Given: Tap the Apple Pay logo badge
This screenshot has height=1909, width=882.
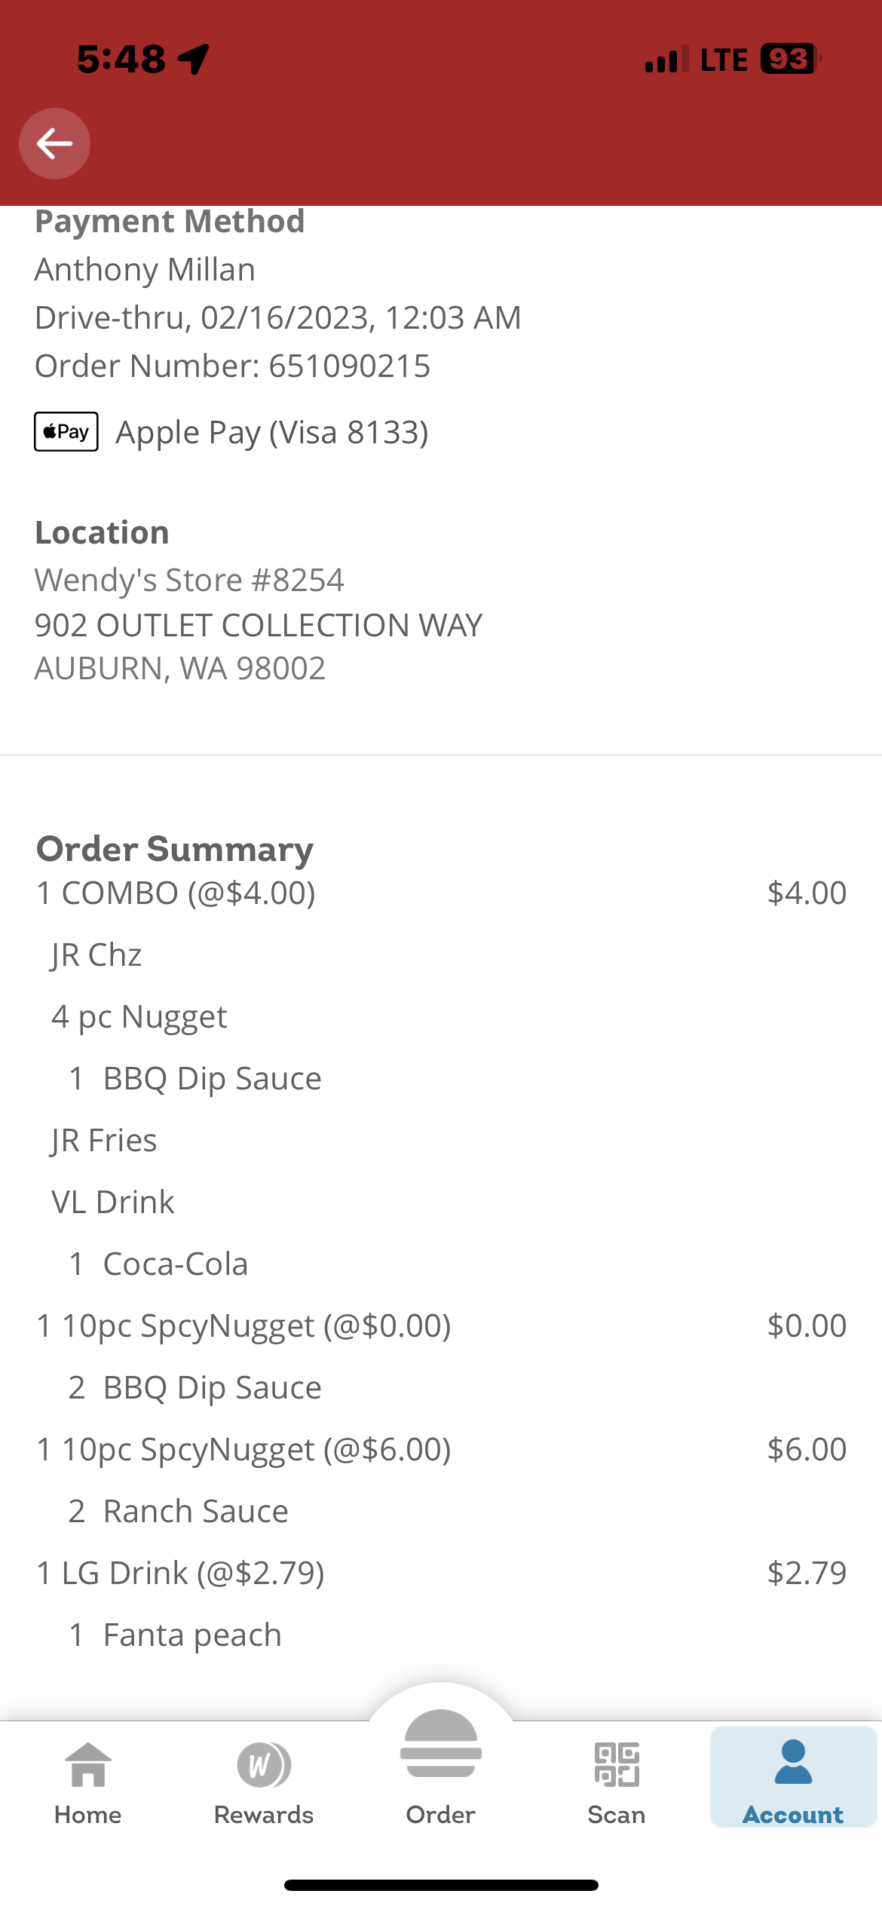Looking at the screenshot, I should (66, 432).
